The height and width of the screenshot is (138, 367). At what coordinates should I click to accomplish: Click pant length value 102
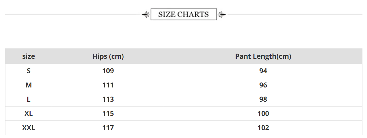coord(263,128)
